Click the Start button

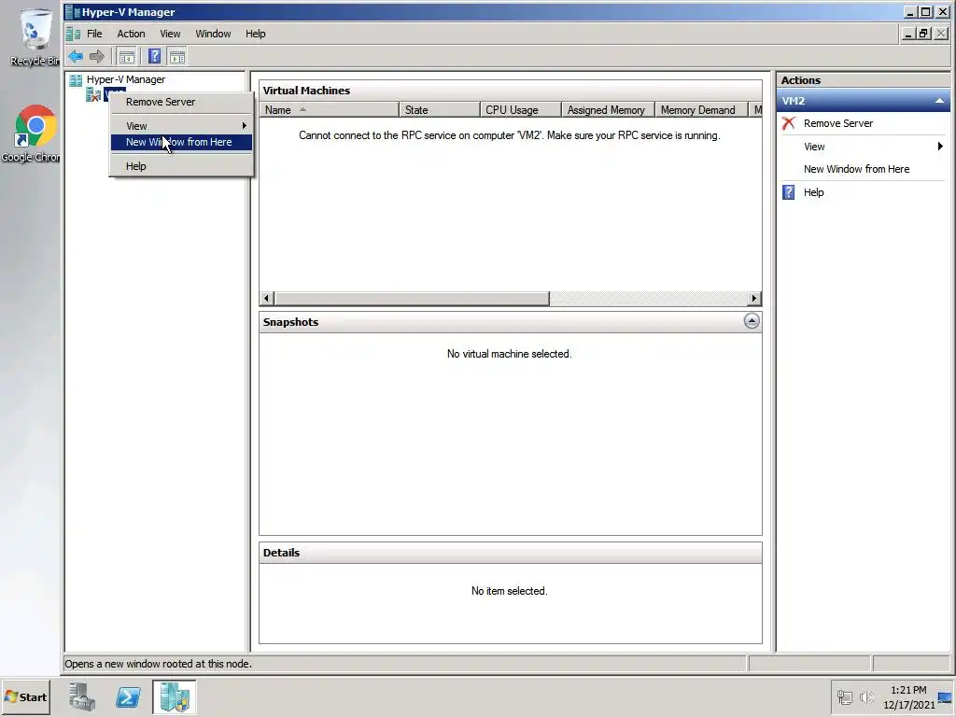tap(25, 696)
